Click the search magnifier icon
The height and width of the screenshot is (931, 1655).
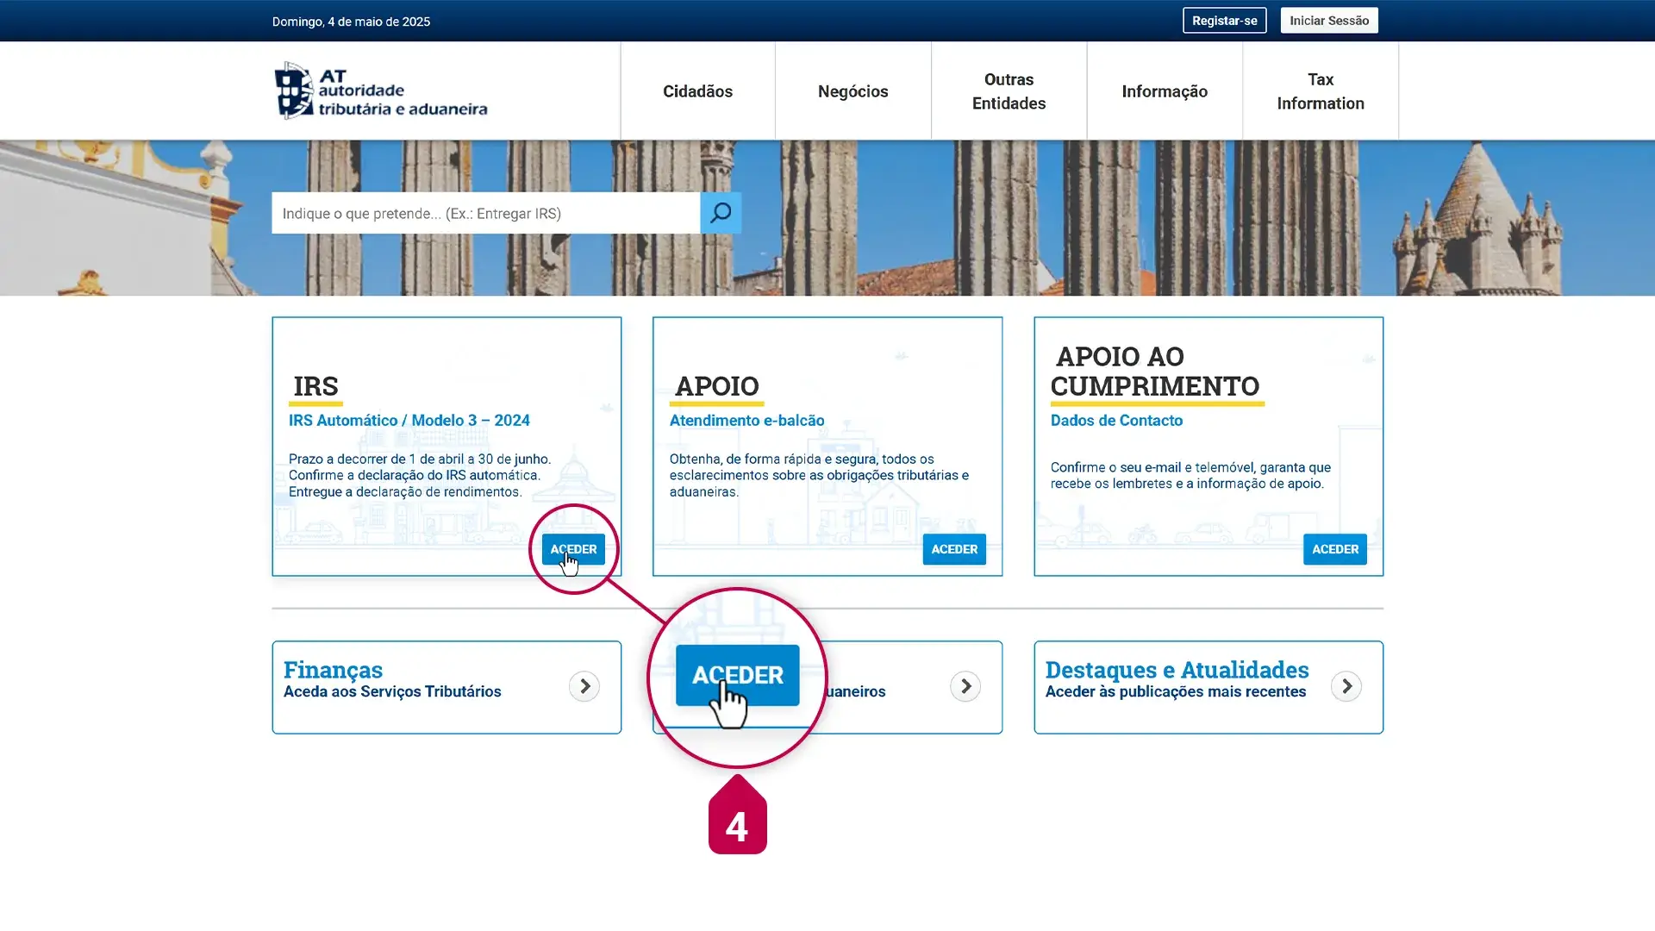721,213
